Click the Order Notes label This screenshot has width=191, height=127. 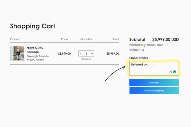139,58
